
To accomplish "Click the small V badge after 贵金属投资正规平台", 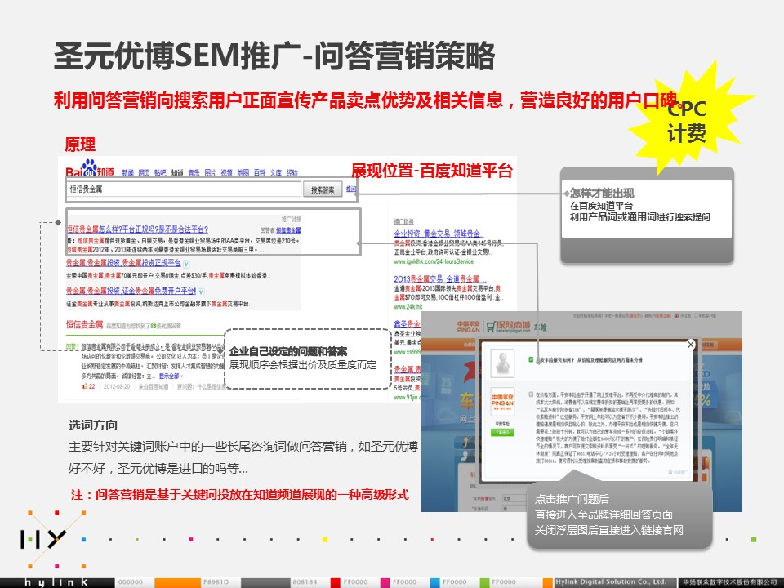I will 187,264.
